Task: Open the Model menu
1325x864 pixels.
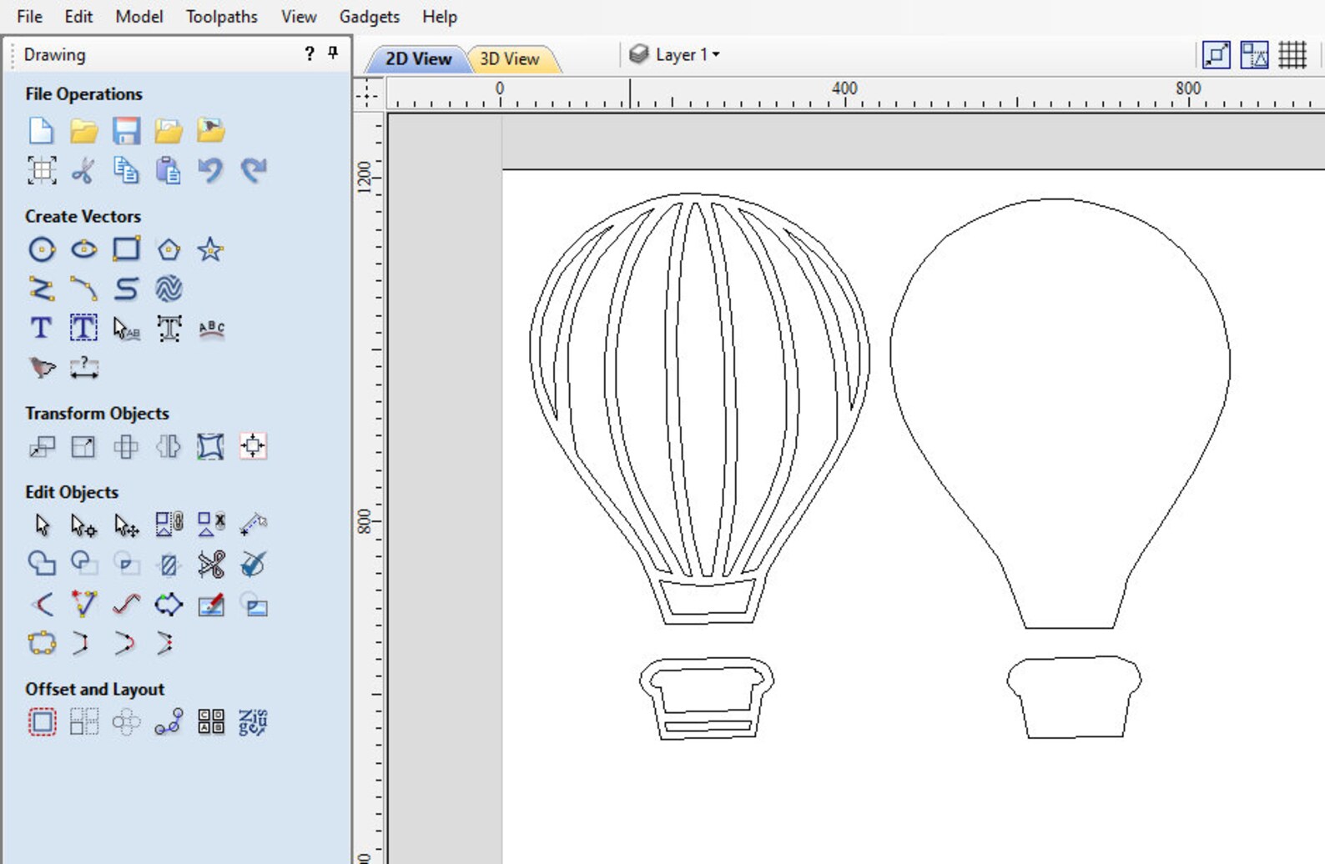Action: (139, 17)
